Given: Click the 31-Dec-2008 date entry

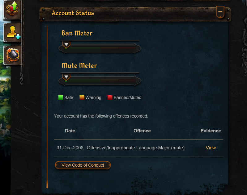Looking at the screenshot, I should point(70,148).
